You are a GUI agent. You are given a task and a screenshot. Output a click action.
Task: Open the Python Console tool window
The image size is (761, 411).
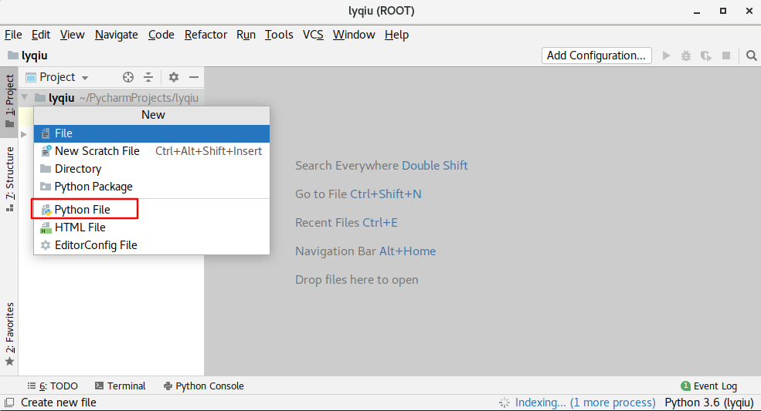tap(204, 386)
